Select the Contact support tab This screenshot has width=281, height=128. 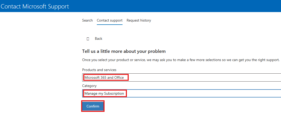(x=109, y=21)
